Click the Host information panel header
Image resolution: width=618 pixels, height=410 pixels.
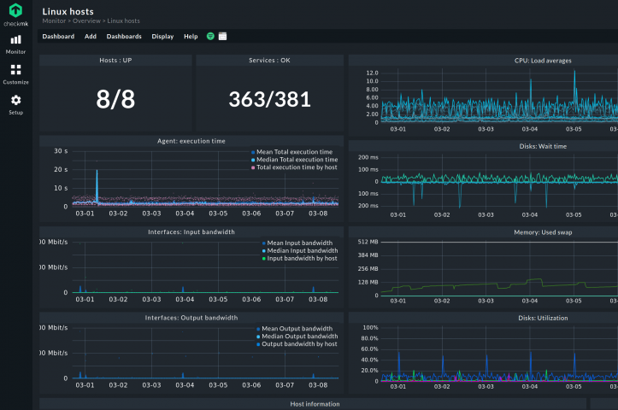[314, 404]
